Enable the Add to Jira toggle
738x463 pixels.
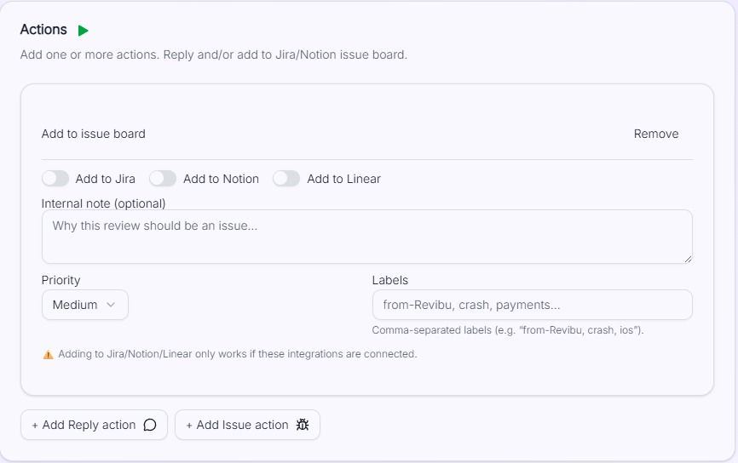point(55,179)
